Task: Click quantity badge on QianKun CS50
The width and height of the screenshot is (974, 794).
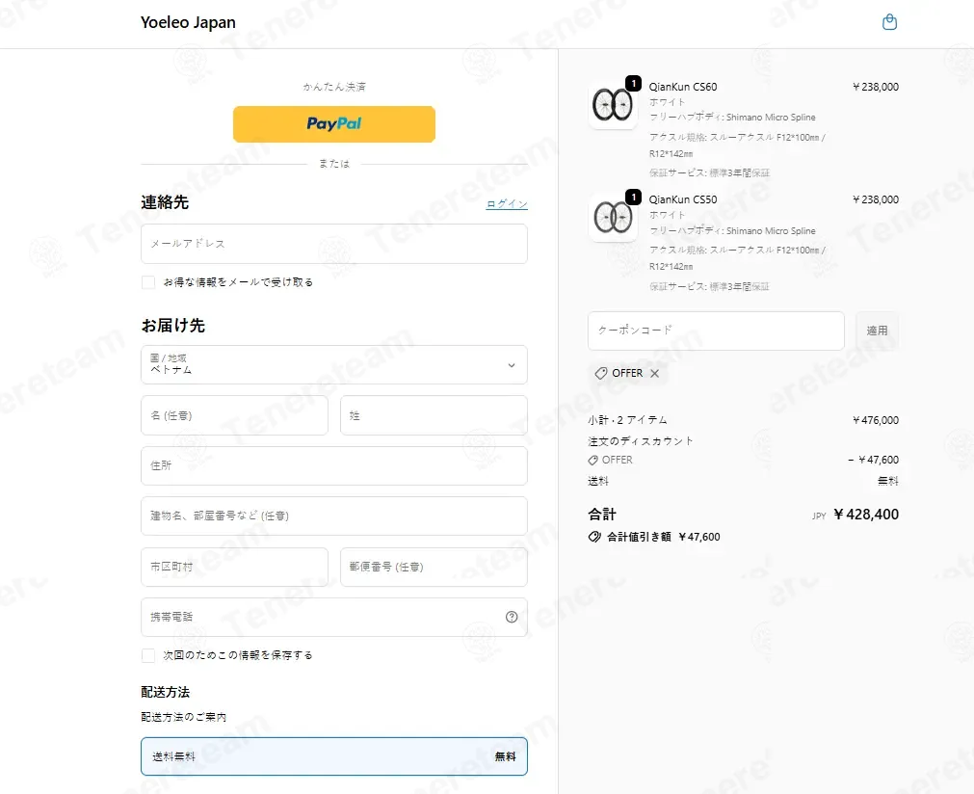Action: pos(633,197)
